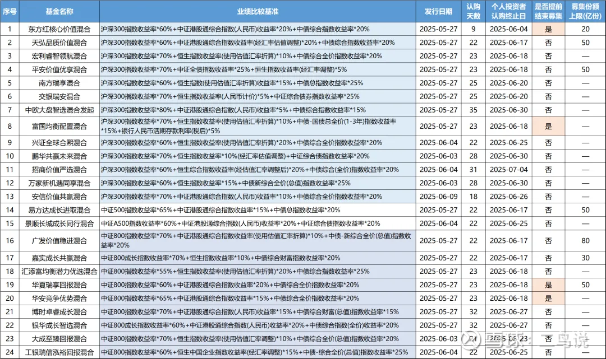Select the 发行日期 column header
This screenshot has width=606, height=359.
pyautogui.click(x=439, y=11)
